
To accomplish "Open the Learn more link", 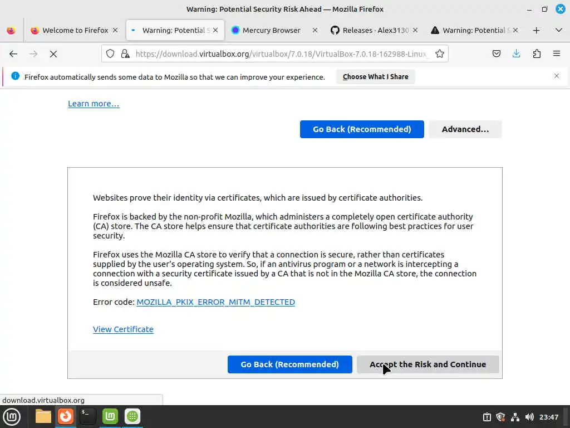I will pos(94,104).
